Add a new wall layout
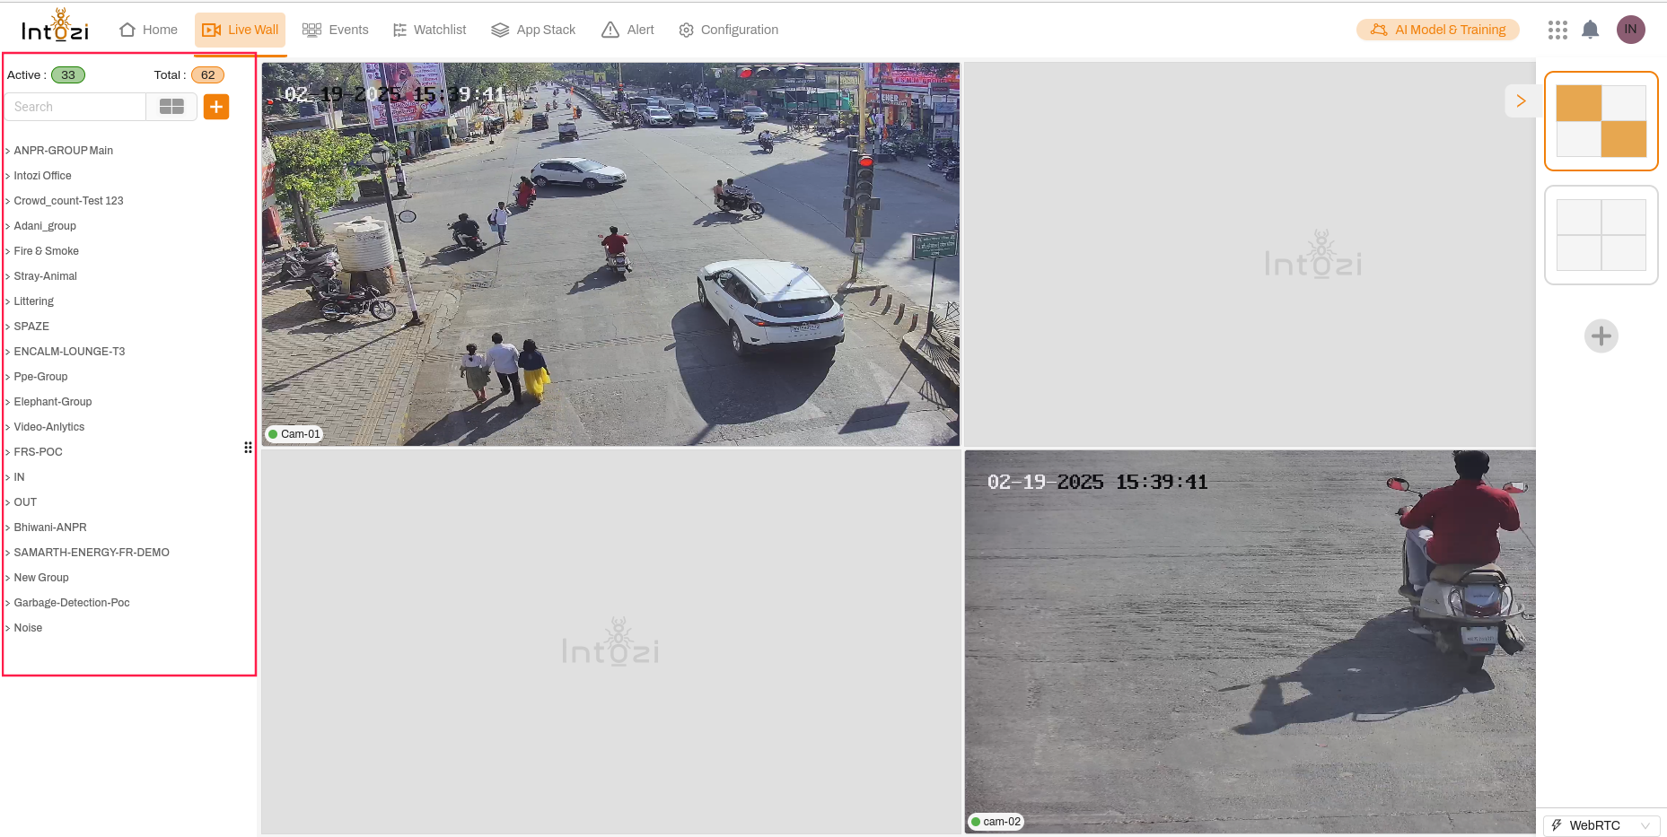Screen dimensions: 1667x837 [1601, 336]
